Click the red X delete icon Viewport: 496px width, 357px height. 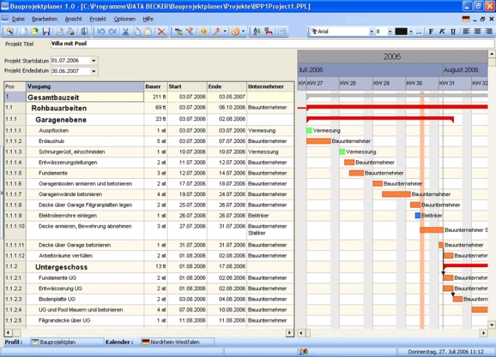[161, 32]
